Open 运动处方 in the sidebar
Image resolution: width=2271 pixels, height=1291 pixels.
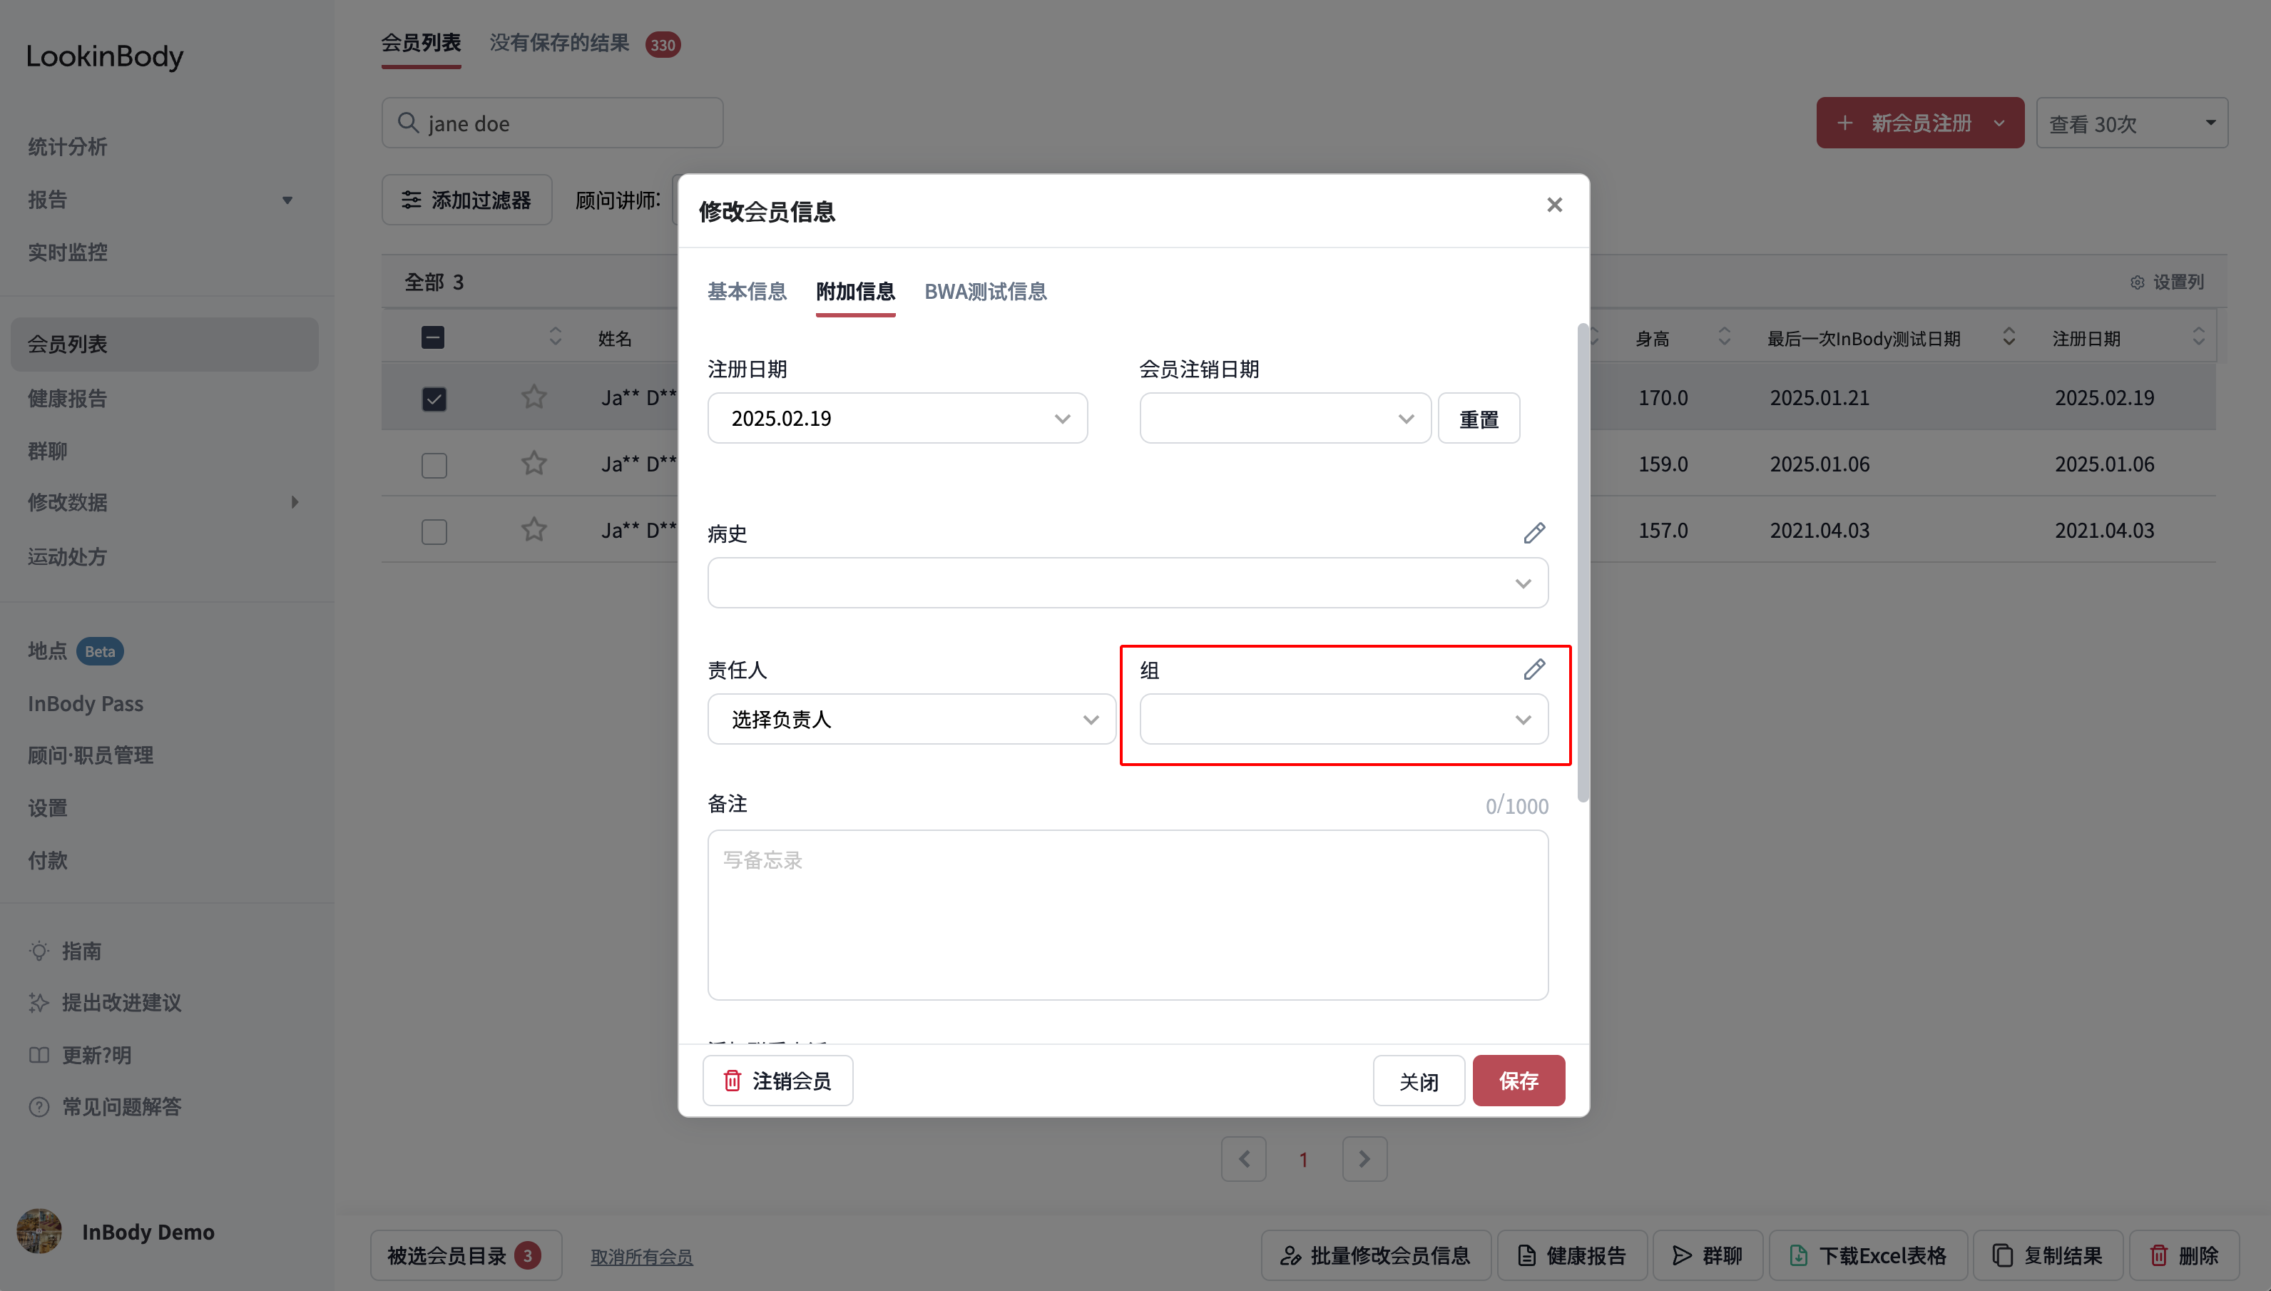coord(67,556)
